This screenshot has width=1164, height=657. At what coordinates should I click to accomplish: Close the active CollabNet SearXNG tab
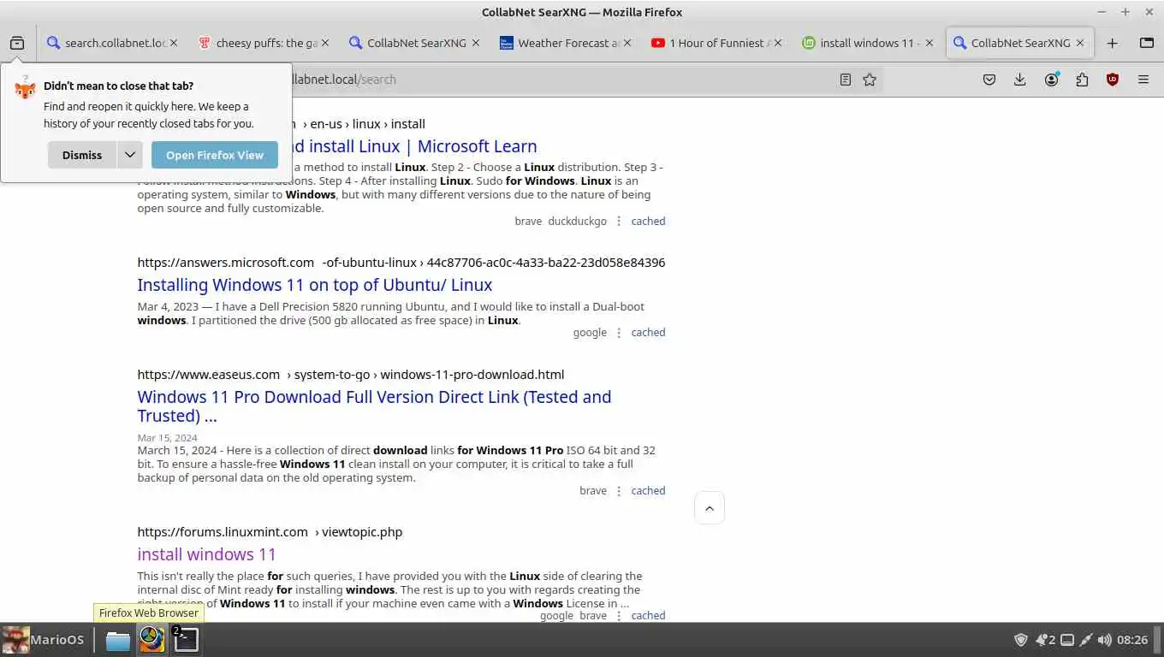(x=1080, y=43)
